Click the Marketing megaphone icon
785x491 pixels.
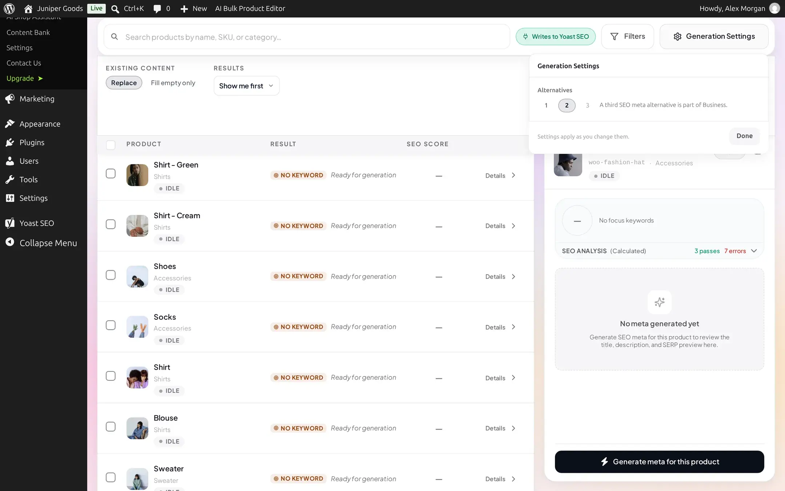click(x=10, y=99)
